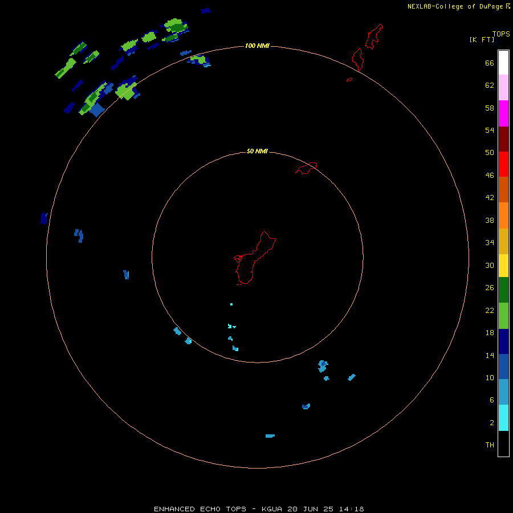Click the navy blue legend swatch
The height and width of the screenshot is (513, 513).
point(503,341)
